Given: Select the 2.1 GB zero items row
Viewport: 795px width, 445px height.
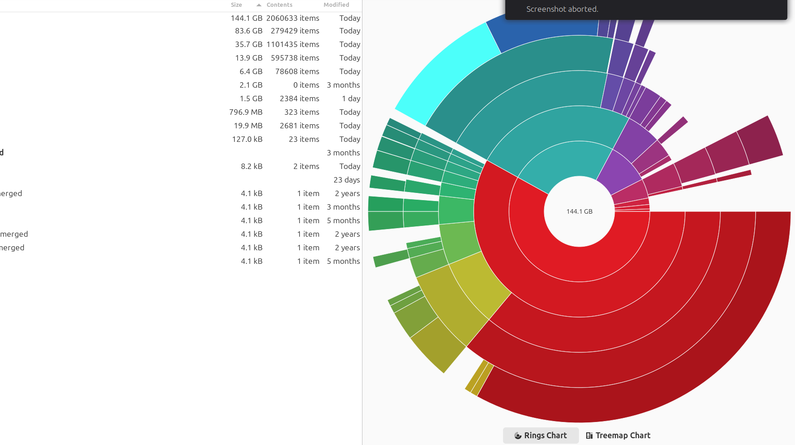Looking at the screenshot, I should click(x=181, y=85).
